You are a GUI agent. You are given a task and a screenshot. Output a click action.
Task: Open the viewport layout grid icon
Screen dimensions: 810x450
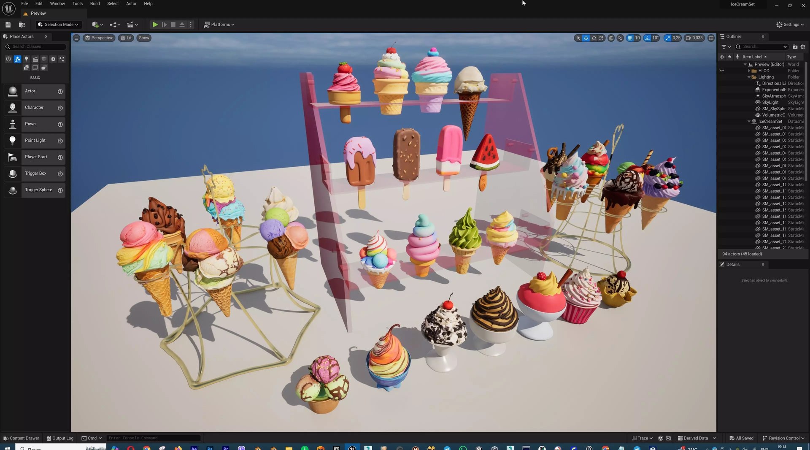[x=711, y=38]
